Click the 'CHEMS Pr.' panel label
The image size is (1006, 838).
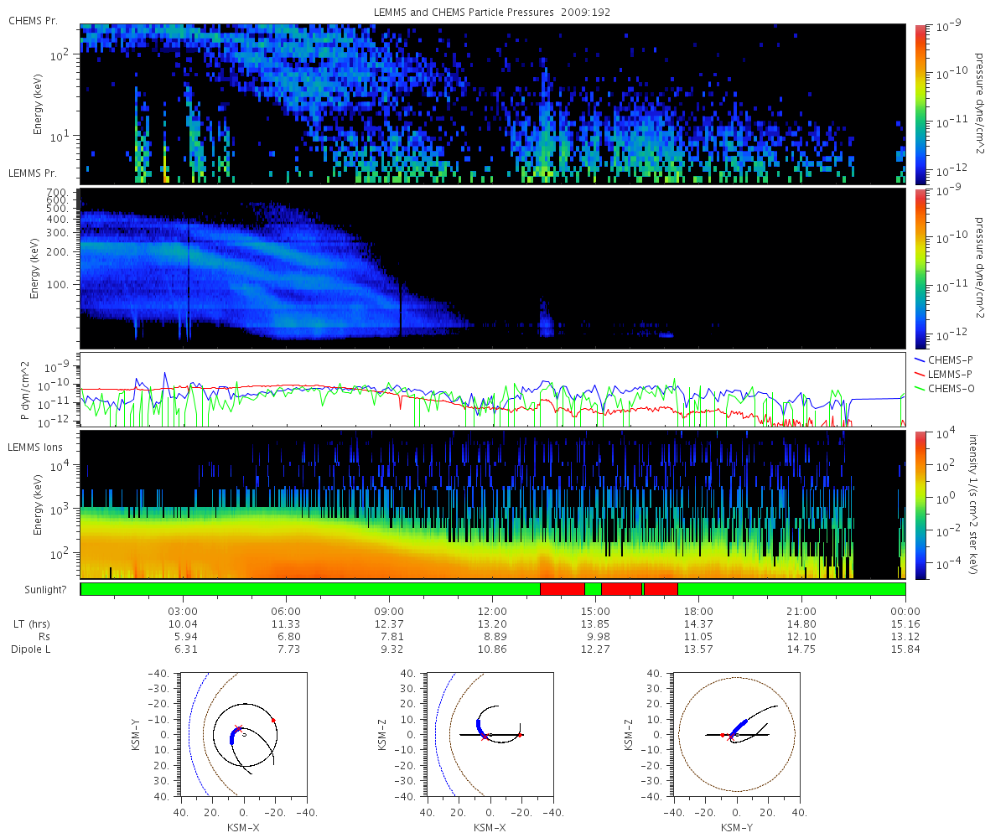point(33,20)
